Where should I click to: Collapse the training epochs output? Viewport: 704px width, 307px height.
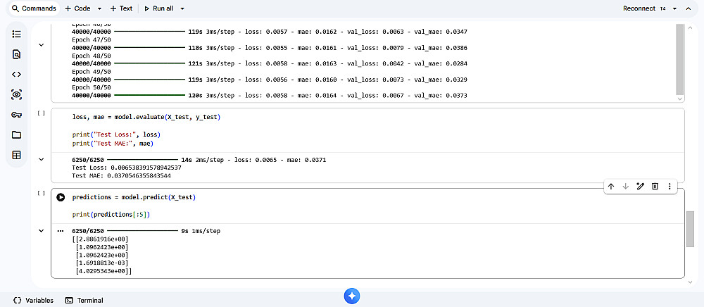point(42,45)
